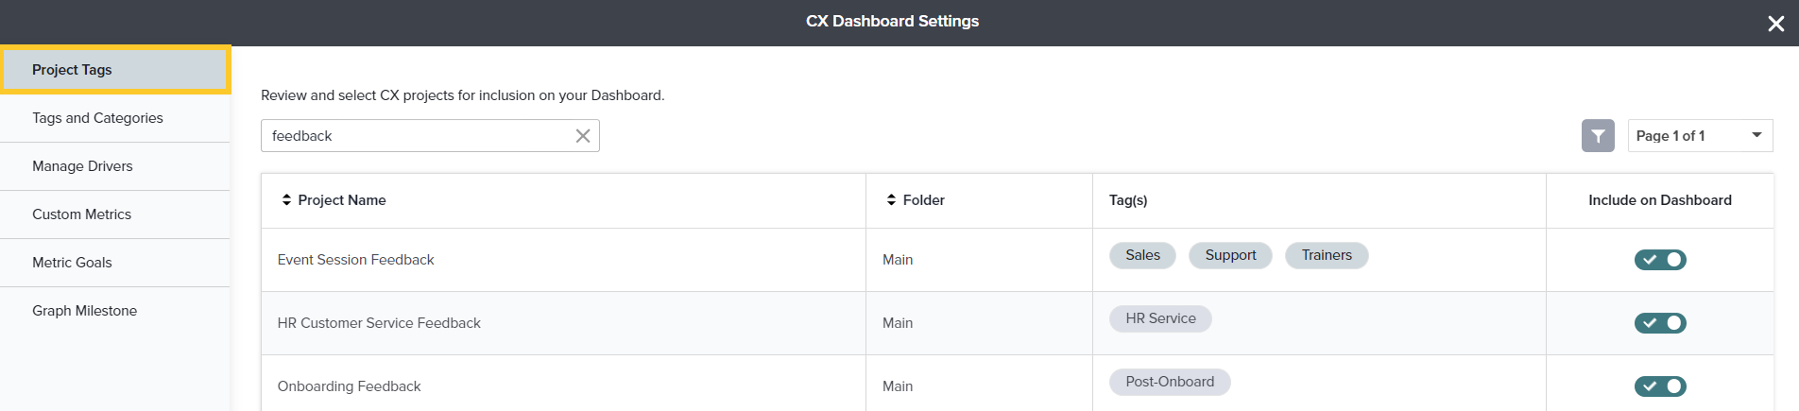
Task: Go to Manage Drivers section
Action: (82, 166)
